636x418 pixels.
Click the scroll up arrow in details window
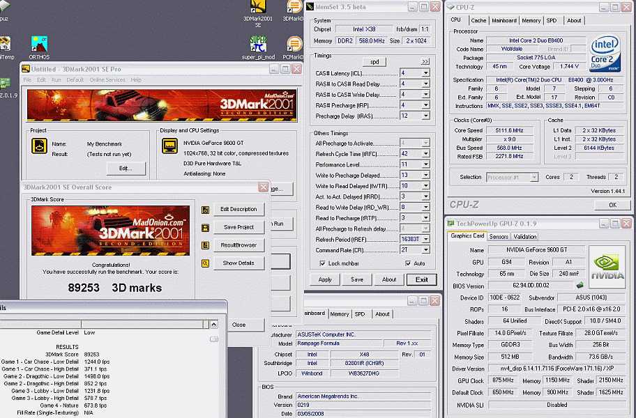[214, 325]
